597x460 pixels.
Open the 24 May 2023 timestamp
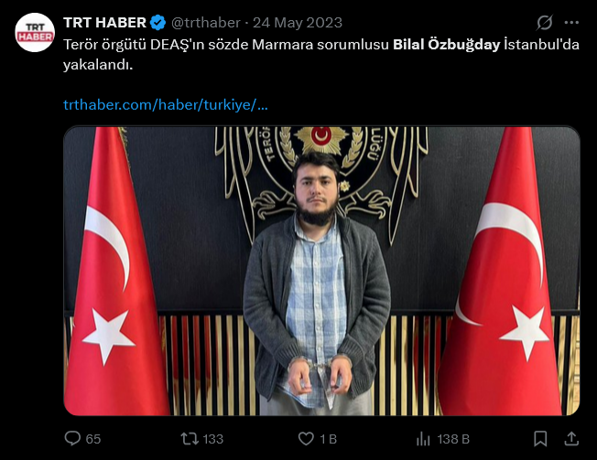[x=298, y=23]
